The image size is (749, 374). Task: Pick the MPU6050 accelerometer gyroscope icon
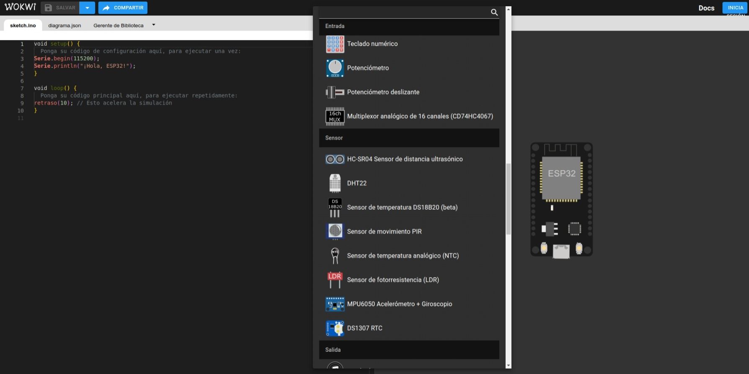tap(335, 304)
